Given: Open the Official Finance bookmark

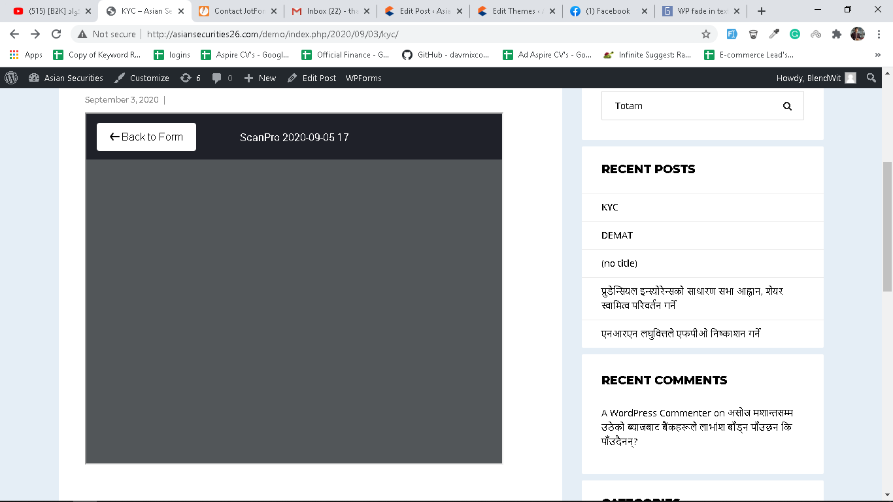Looking at the screenshot, I should tap(345, 55).
